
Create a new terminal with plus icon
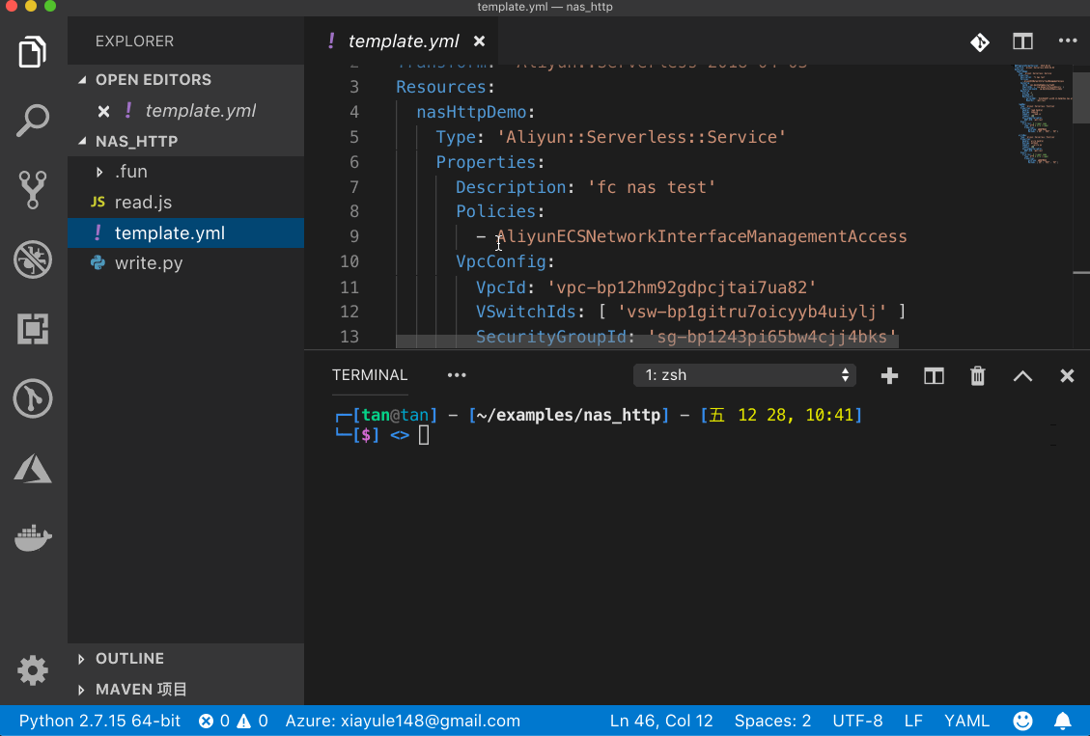click(889, 375)
